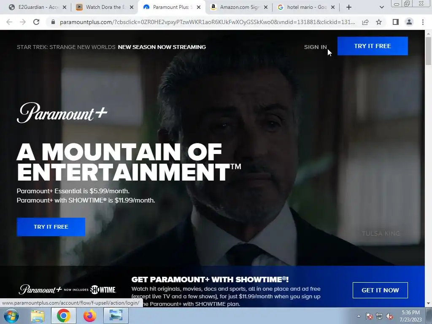The width and height of the screenshot is (432, 324).
Task: Launch Firefox from the taskbar
Action: pyautogui.click(x=90, y=316)
